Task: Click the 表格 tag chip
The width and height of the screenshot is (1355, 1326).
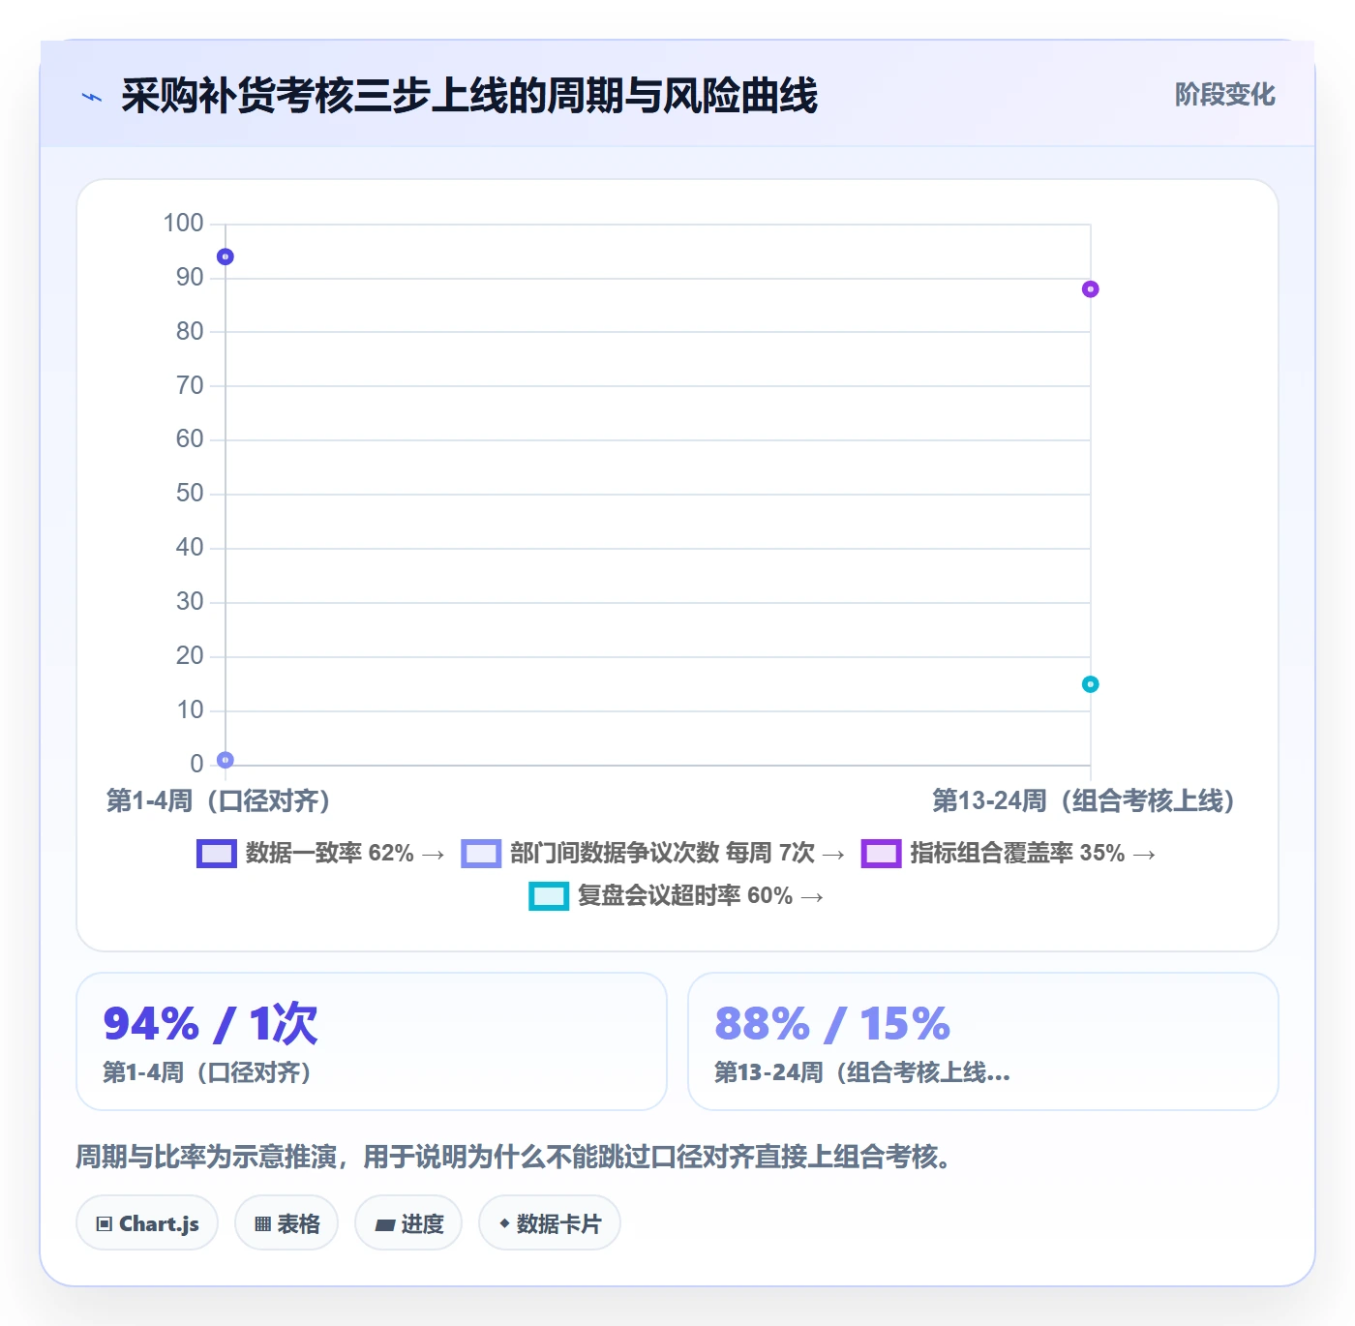Action: [x=286, y=1223]
